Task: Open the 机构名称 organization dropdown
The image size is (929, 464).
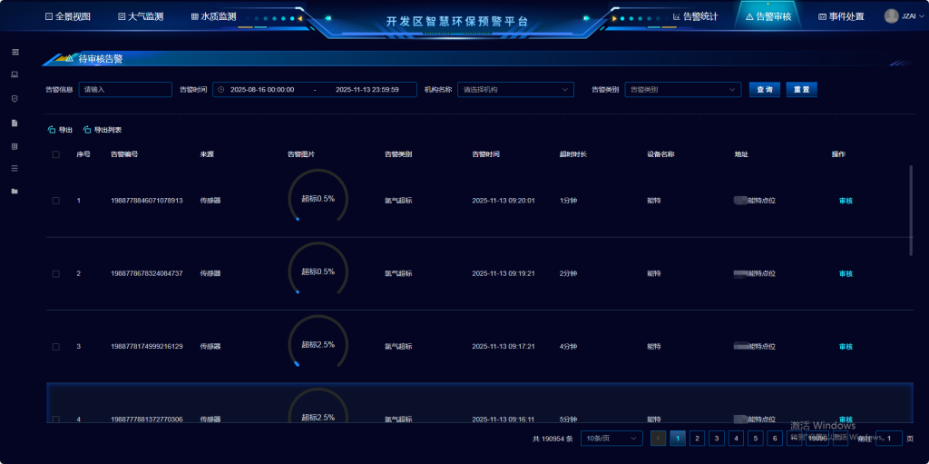Action: (515, 89)
